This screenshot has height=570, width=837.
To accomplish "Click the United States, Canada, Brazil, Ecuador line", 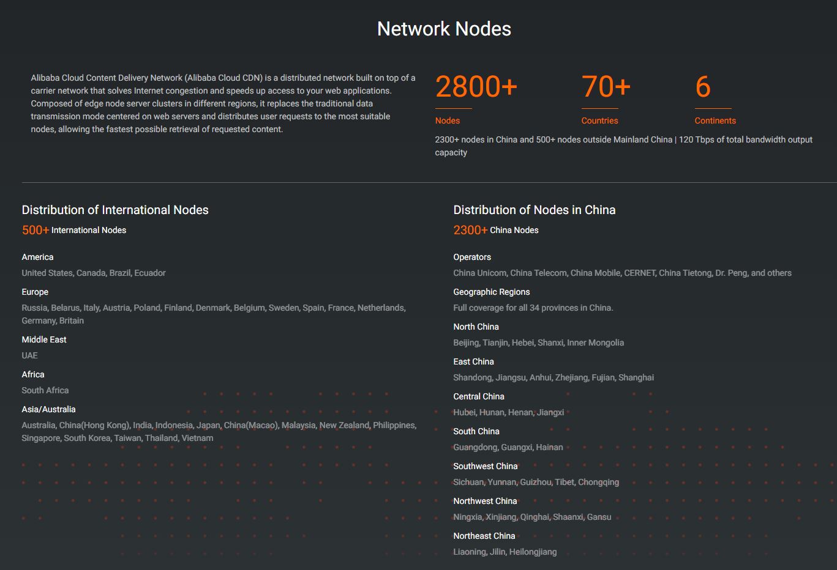I will [94, 273].
